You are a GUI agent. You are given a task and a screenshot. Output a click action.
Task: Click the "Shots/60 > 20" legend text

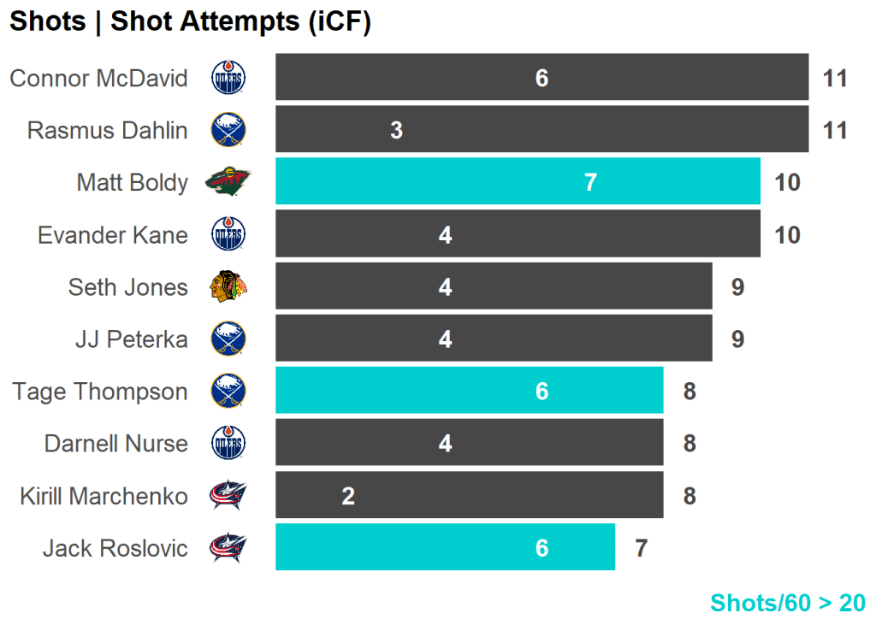click(787, 603)
